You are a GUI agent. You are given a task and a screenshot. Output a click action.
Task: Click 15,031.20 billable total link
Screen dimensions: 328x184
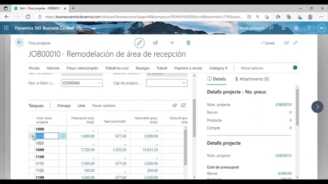(x=150, y=150)
